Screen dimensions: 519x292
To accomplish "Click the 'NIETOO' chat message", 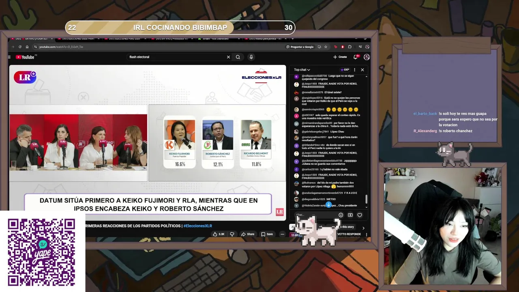I will pyautogui.click(x=315, y=199).
